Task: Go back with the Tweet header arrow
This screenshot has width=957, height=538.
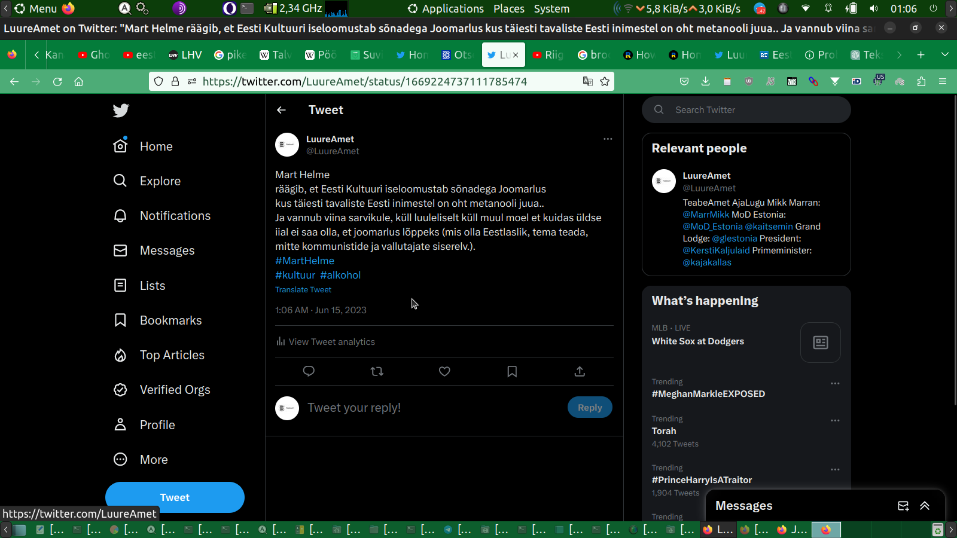Action: (281, 110)
